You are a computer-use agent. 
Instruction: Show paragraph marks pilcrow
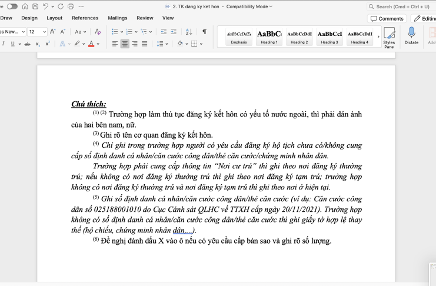click(204, 32)
